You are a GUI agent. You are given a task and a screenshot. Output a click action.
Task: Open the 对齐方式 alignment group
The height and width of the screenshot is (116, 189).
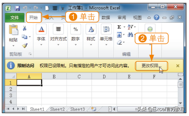[x=58, y=35]
